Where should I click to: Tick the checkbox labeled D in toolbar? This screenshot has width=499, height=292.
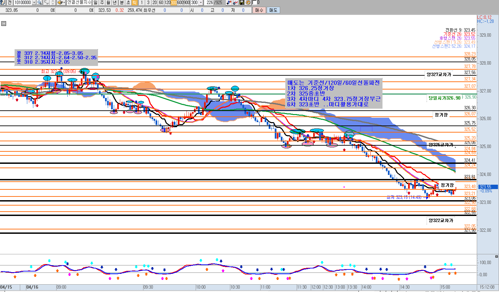click(254, 3)
